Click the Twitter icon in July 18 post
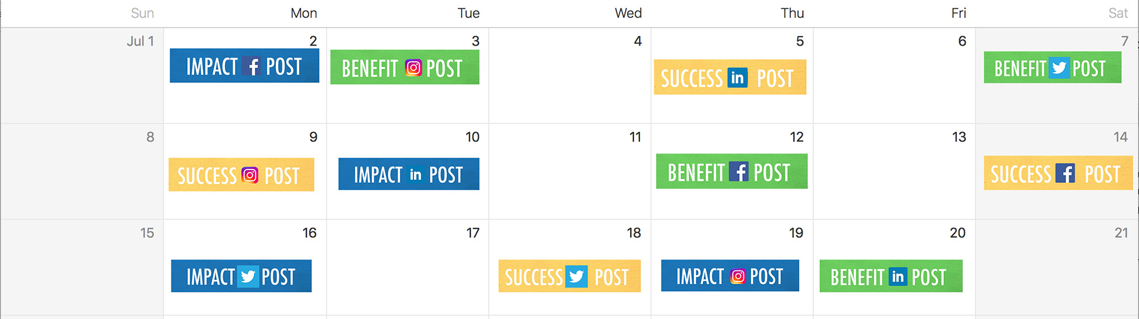The height and width of the screenshot is (319, 1139). click(x=577, y=276)
